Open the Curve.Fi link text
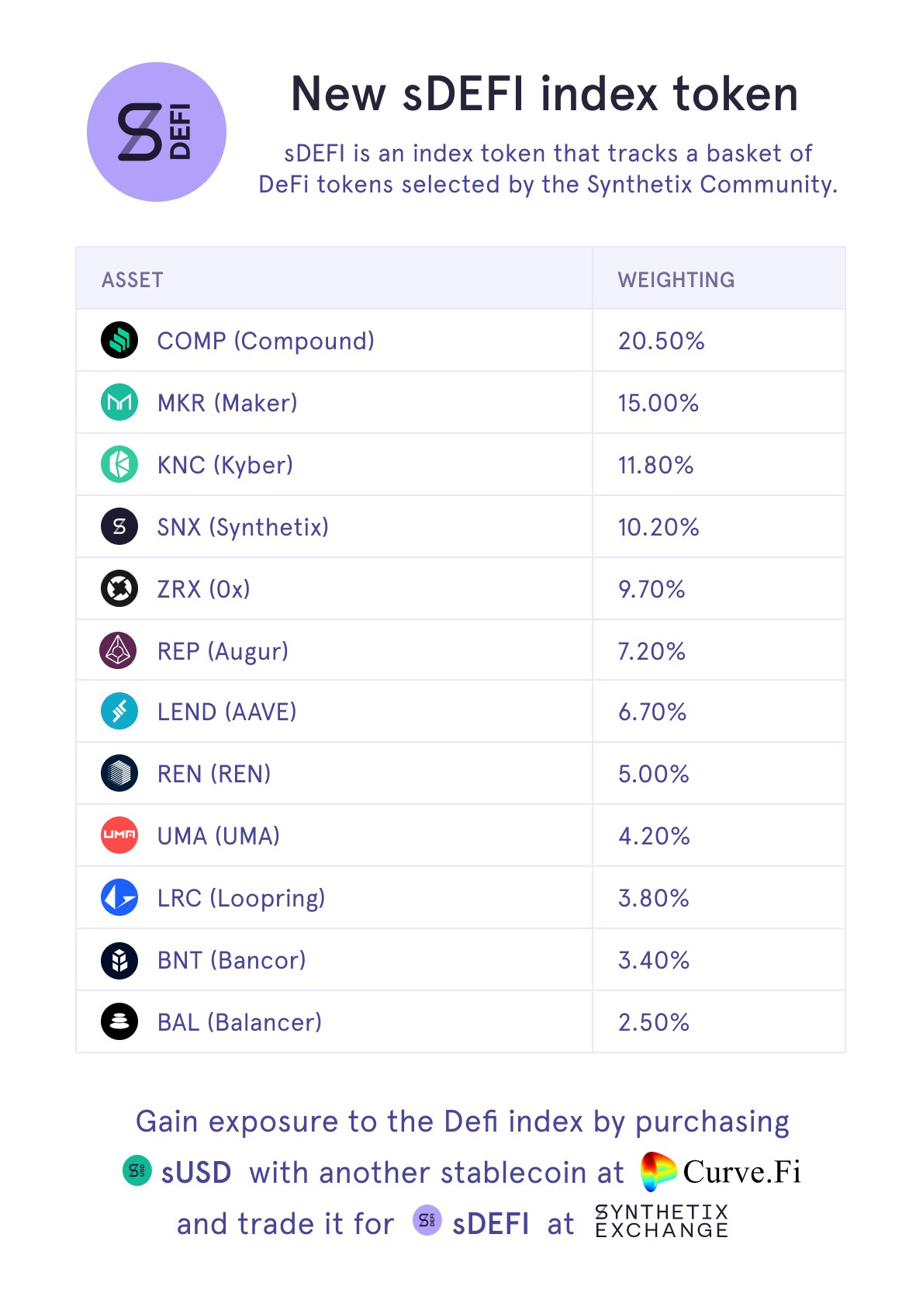 click(x=742, y=1172)
